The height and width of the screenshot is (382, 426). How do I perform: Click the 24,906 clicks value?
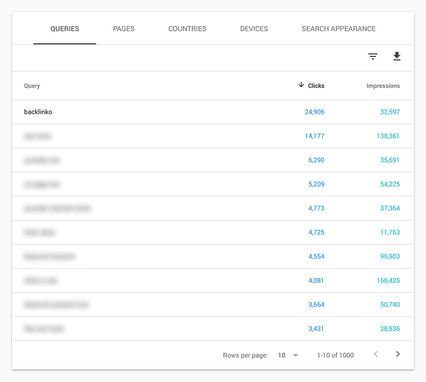(315, 112)
